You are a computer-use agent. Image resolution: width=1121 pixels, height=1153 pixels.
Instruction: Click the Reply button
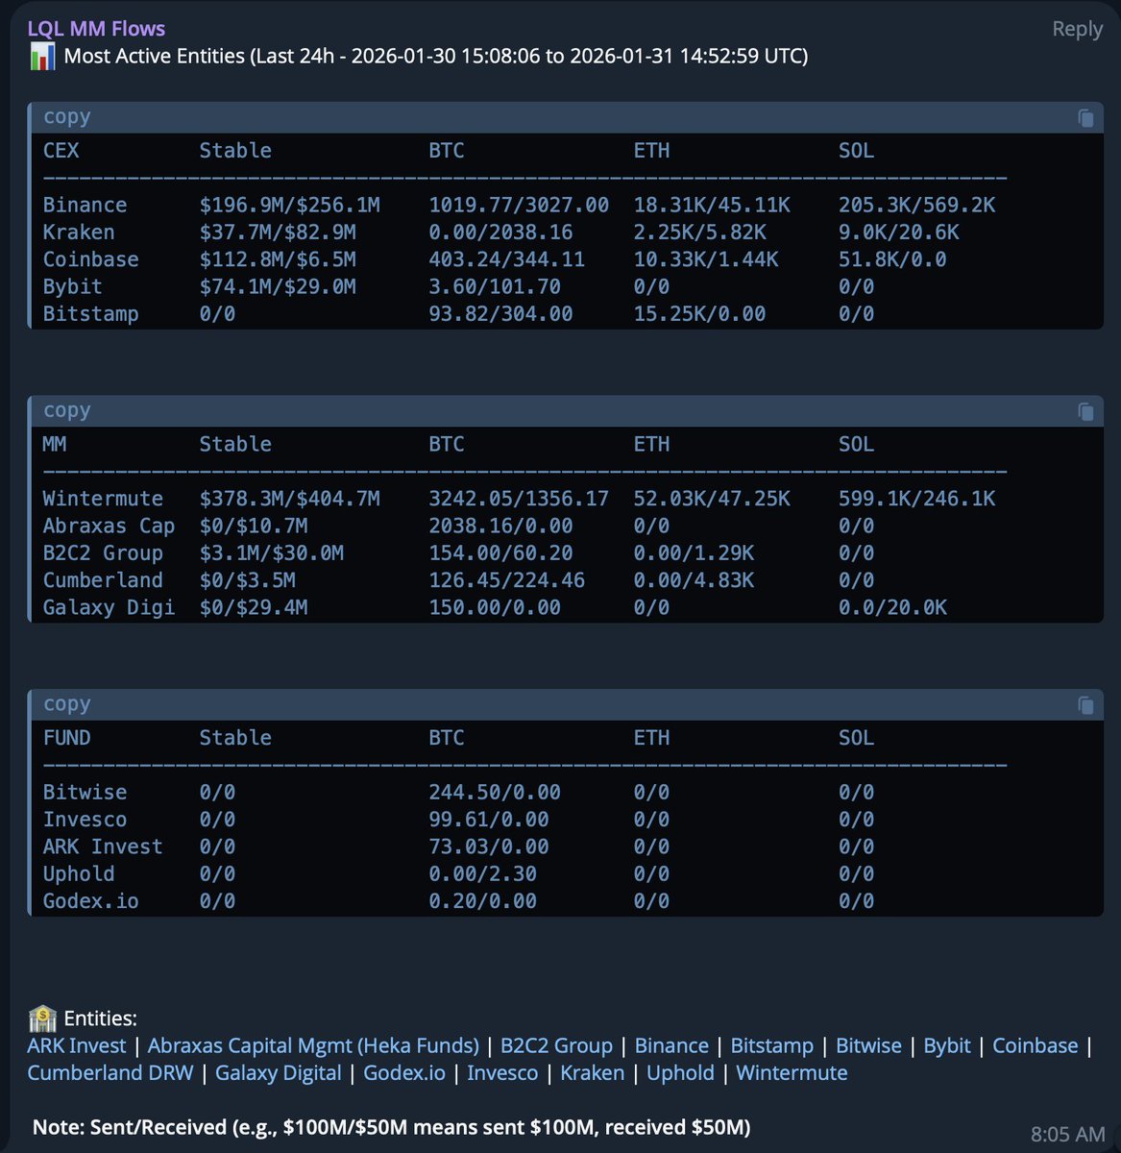point(1077,29)
